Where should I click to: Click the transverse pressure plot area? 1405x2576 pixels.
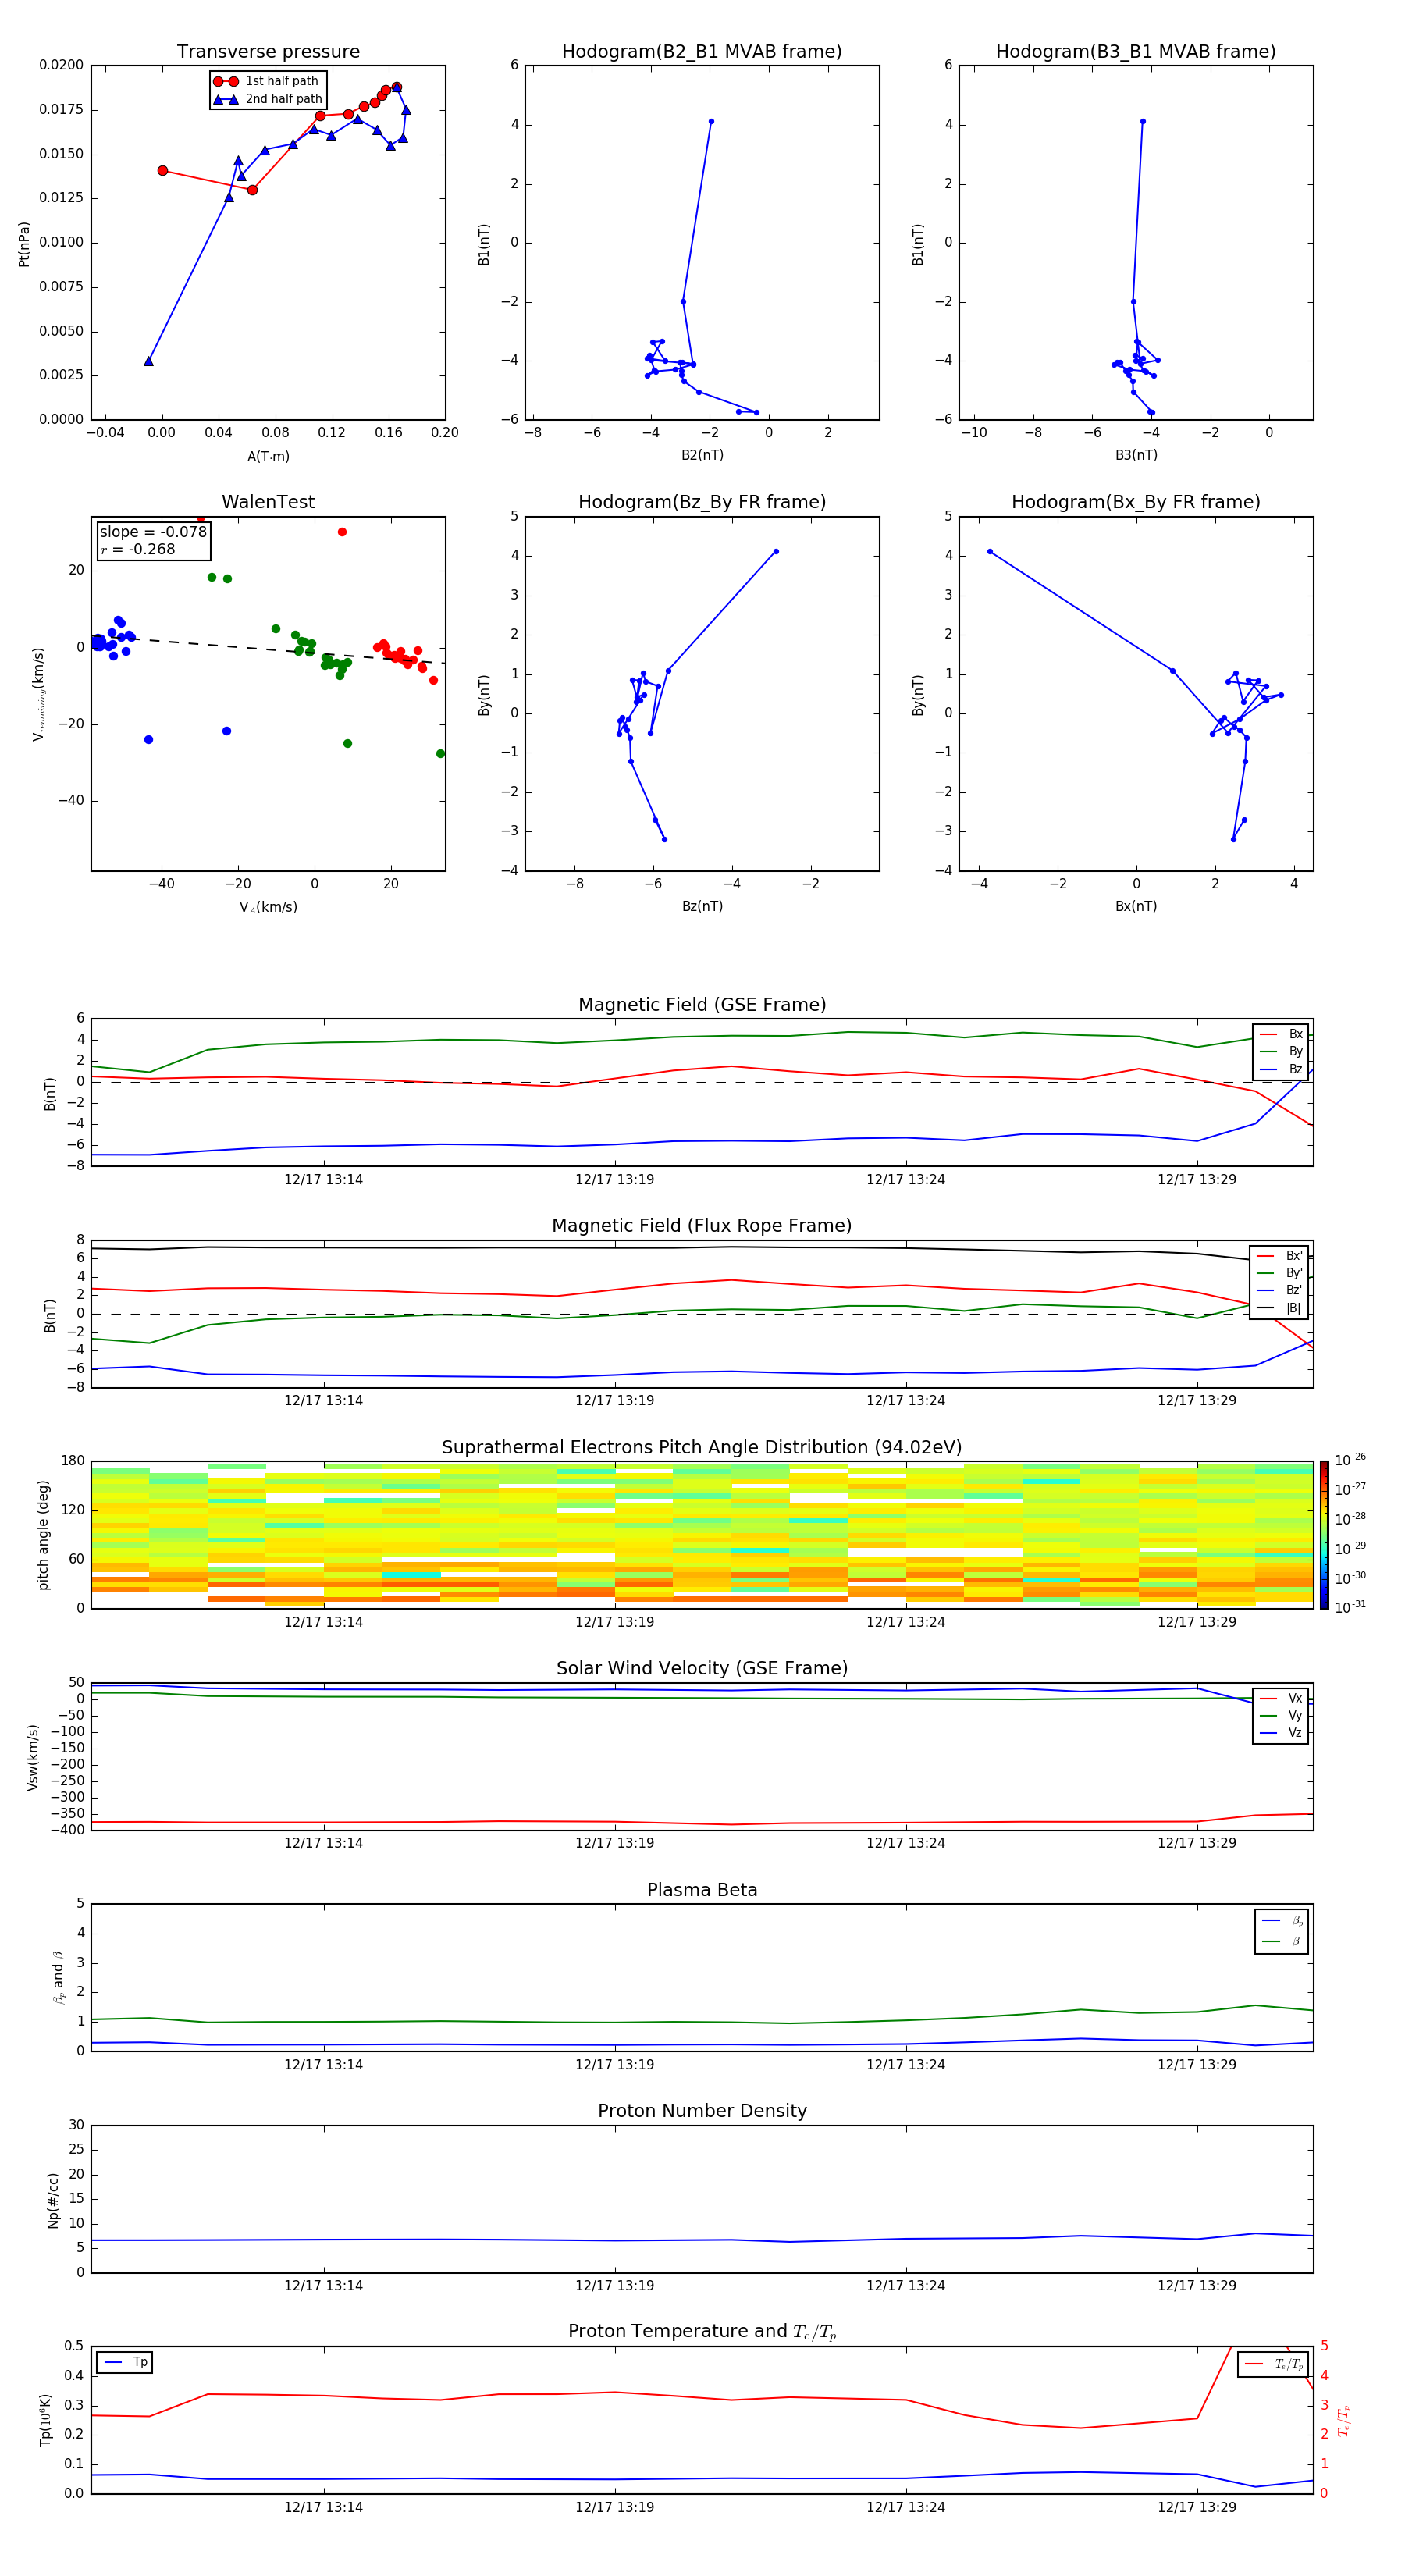coord(268,243)
